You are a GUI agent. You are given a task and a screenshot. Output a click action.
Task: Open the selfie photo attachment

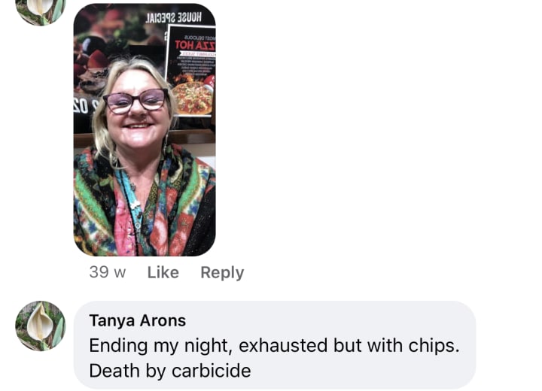click(145, 130)
